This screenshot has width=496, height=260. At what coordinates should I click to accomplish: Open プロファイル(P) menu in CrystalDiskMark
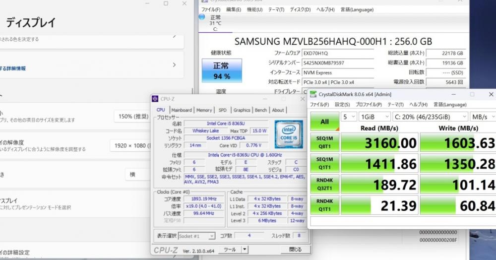369,104
